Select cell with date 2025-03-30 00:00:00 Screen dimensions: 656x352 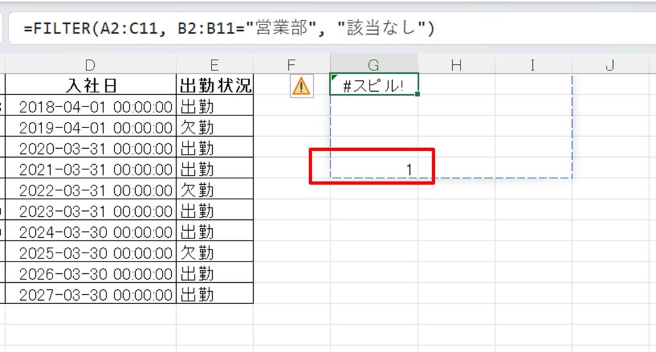click(x=90, y=252)
